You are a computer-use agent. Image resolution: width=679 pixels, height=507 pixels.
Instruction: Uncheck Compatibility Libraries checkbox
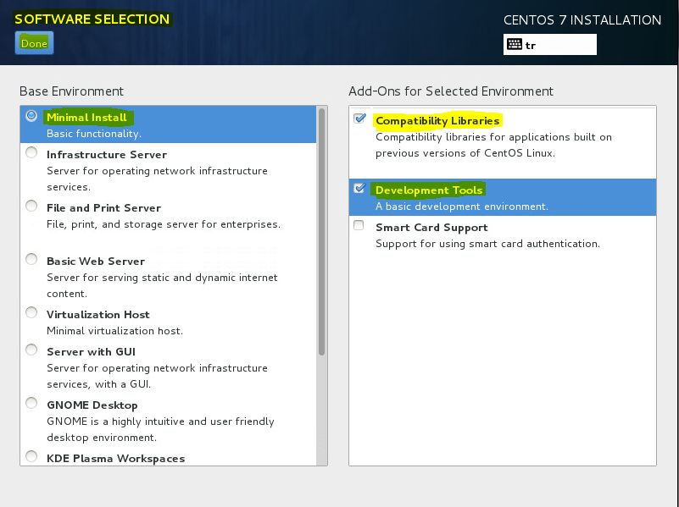coord(359,118)
